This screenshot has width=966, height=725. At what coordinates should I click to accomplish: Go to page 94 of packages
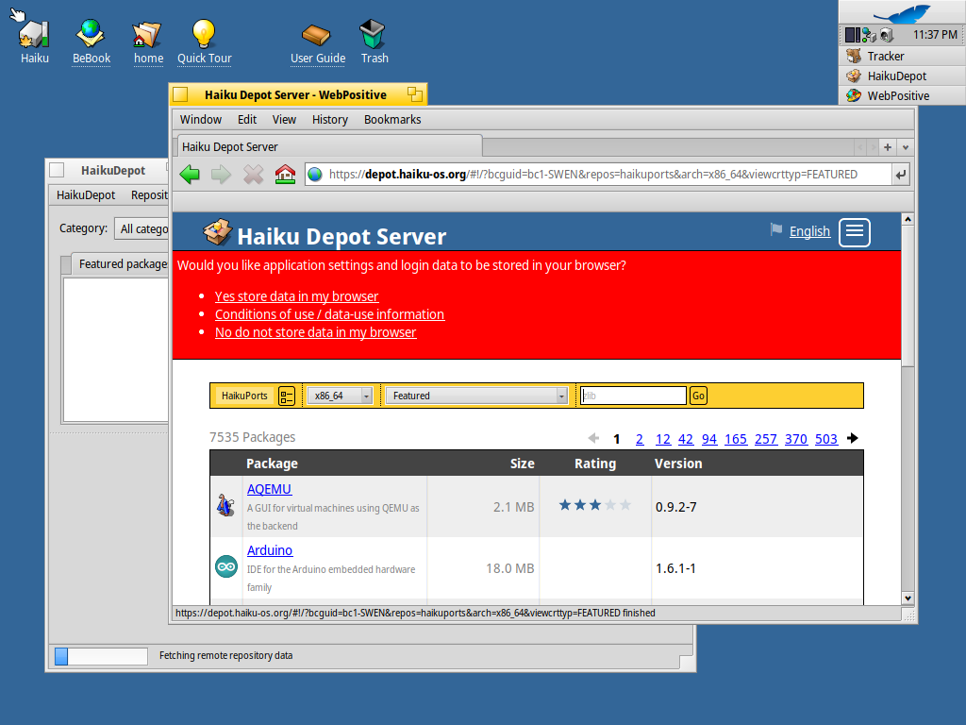709,439
